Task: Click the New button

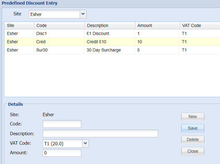Action: coord(193,116)
